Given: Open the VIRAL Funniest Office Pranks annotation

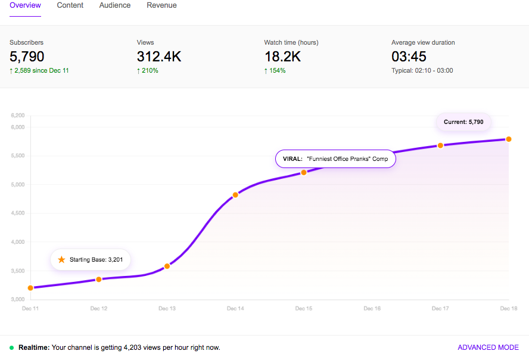Looking at the screenshot, I should (x=335, y=159).
